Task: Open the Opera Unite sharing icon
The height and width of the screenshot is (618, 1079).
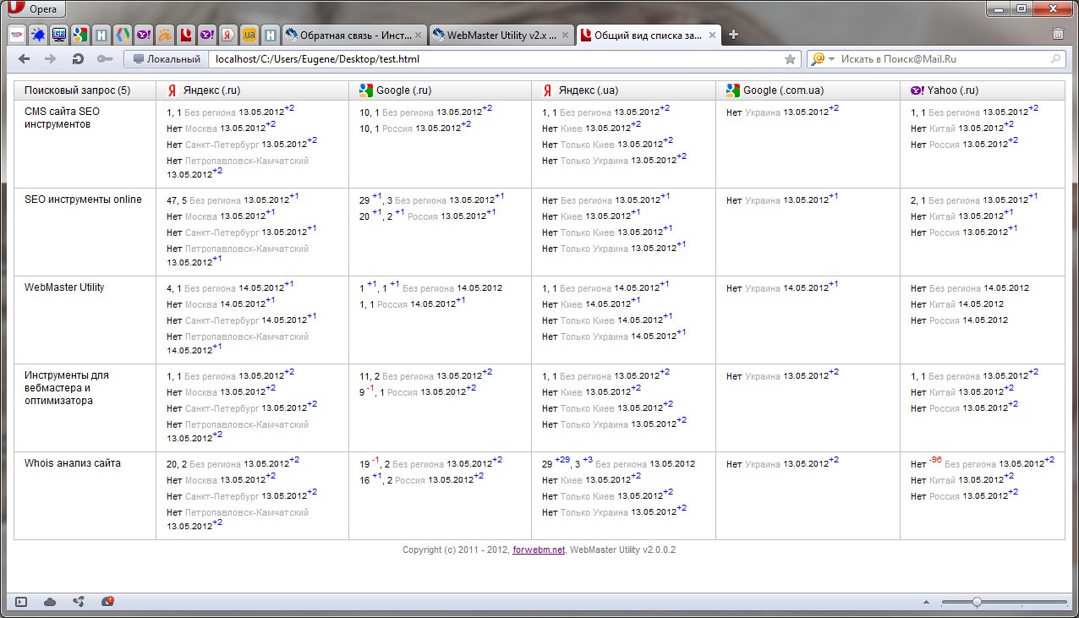Action: tap(79, 602)
